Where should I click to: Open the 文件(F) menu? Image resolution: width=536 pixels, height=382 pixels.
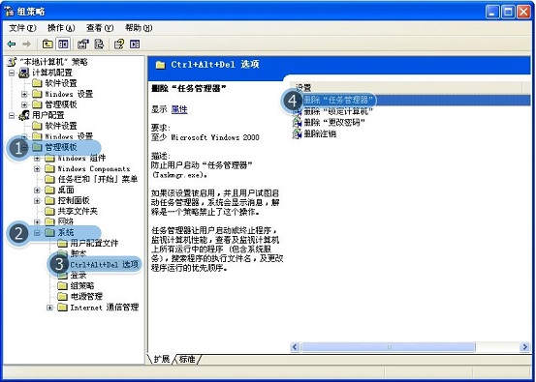[x=22, y=28]
